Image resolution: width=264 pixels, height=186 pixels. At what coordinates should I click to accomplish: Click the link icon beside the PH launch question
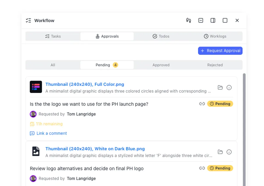[x=202, y=104]
